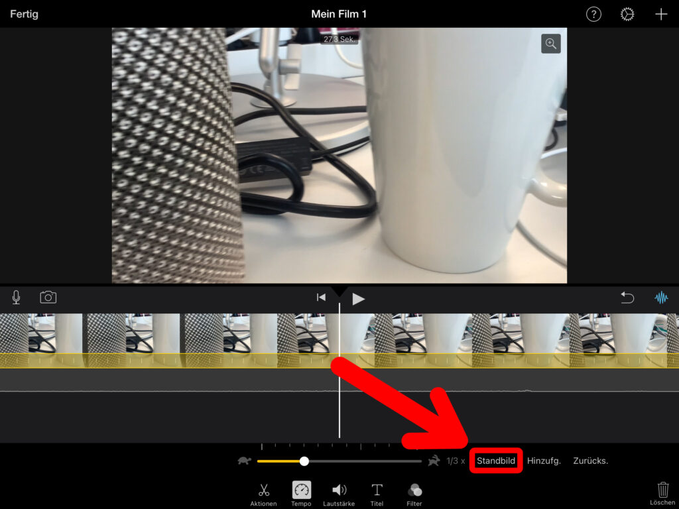Select the Aktionen scissors tool
The image size is (679, 509).
pyautogui.click(x=263, y=494)
